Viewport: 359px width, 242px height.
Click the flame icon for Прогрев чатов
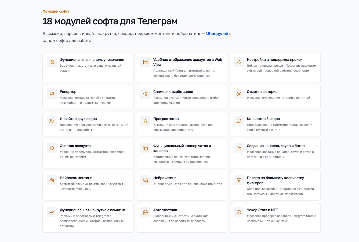[145, 121]
